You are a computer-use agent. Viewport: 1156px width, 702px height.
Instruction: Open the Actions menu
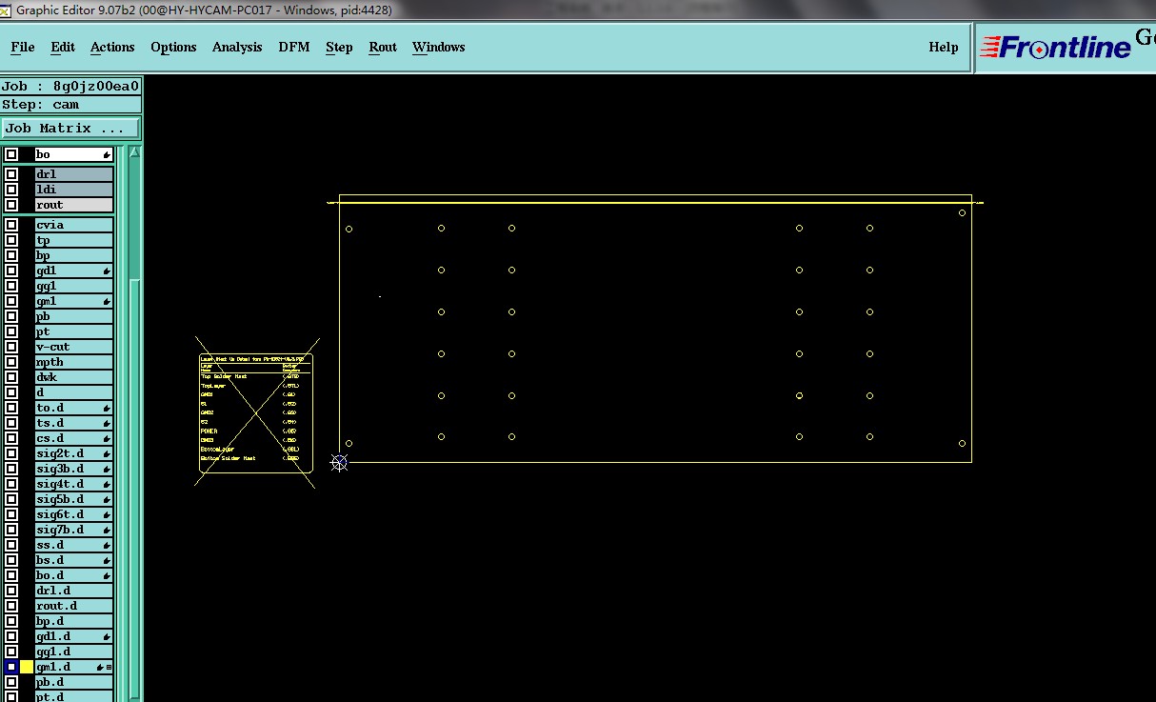click(112, 47)
